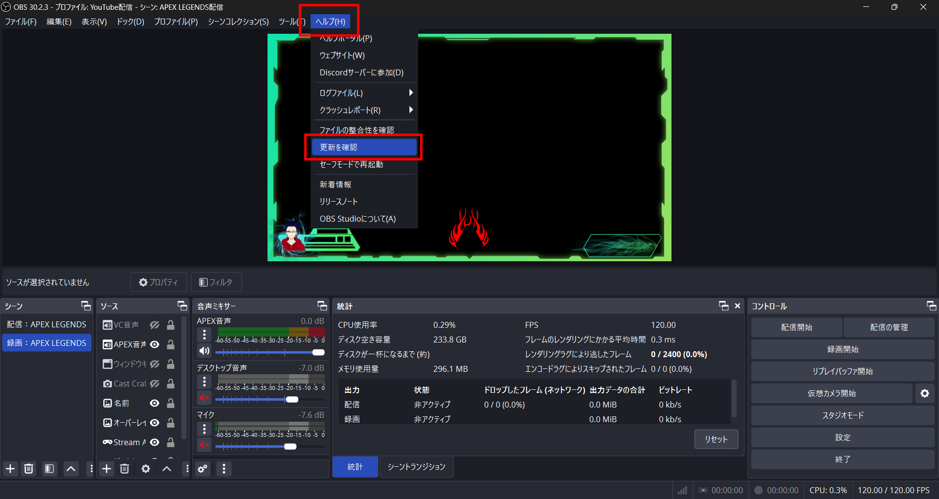This screenshot has width=939, height=499.
Task: Open the audio mixer menu kebab button
Action: pyautogui.click(x=224, y=469)
